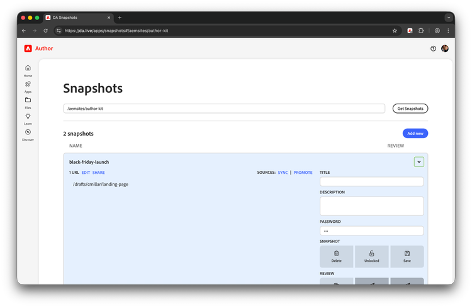The height and width of the screenshot is (307, 472).
Task: Delete the black-friday-launch snapshot
Action: (336, 256)
